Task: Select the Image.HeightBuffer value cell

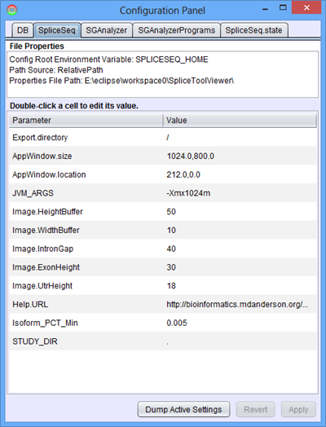Action: (240, 212)
